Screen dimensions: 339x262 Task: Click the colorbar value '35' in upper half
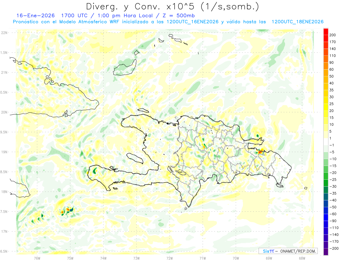(x=332, y=90)
